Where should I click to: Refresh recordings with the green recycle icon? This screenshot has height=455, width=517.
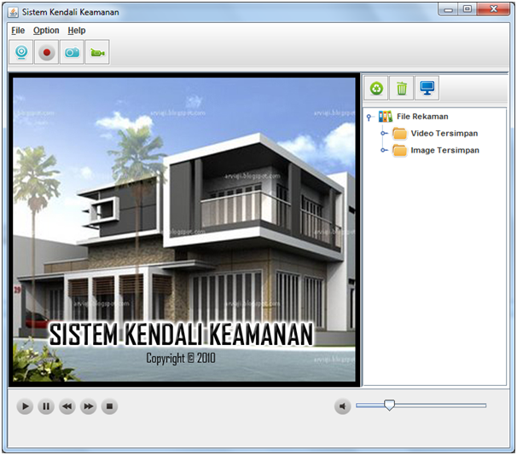click(376, 88)
